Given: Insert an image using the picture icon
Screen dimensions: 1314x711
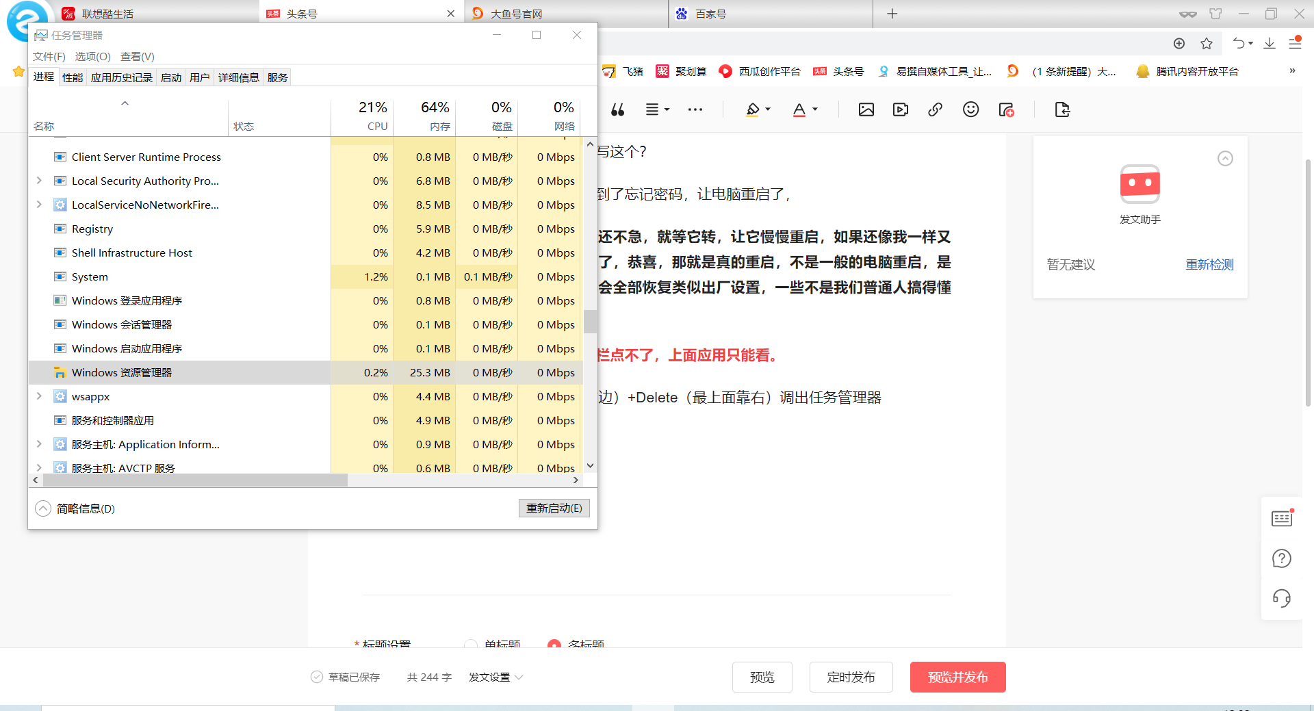Looking at the screenshot, I should tap(866, 109).
